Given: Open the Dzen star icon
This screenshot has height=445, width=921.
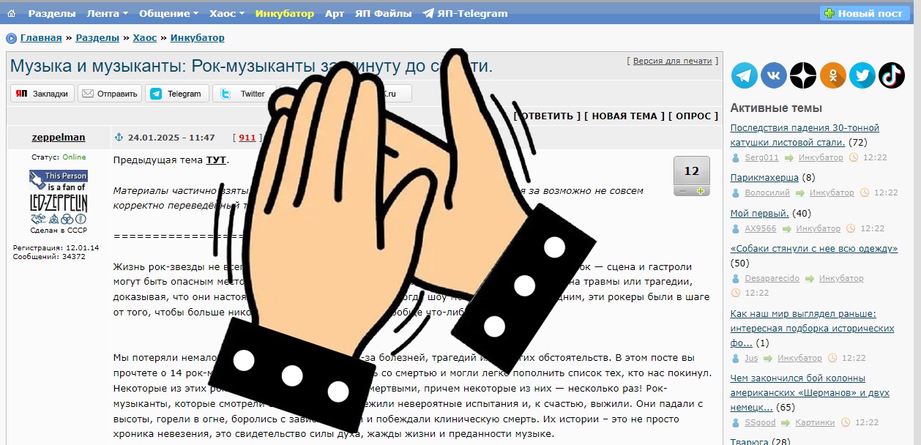Looking at the screenshot, I should coord(803,75).
